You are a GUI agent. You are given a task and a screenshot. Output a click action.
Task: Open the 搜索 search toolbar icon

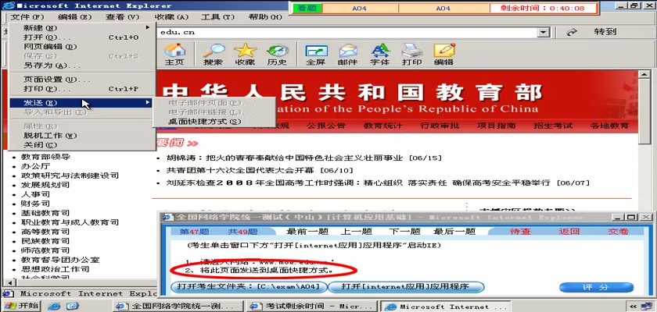(x=213, y=55)
